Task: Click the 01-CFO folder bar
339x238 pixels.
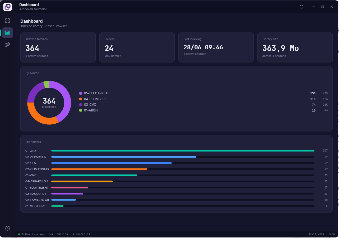Action: point(183,151)
